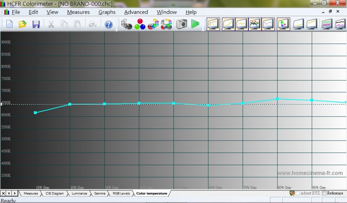Open the Edit menu

pyautogui.click(x=33, y=12)
